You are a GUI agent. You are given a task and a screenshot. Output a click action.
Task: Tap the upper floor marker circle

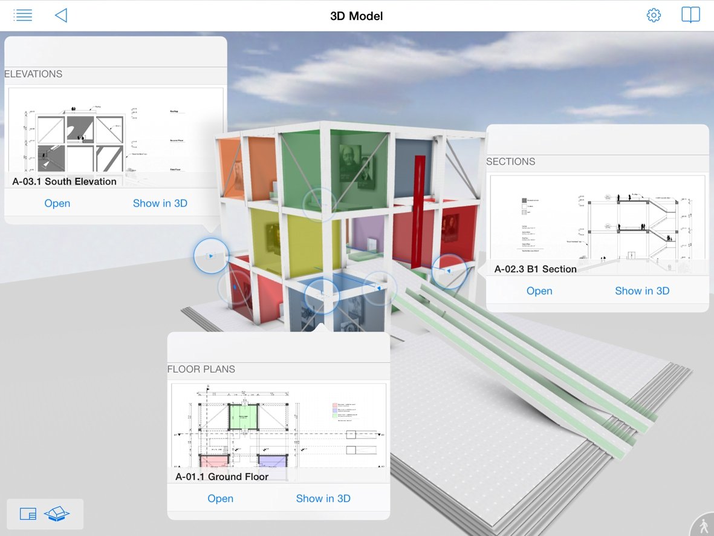(320, 203)
